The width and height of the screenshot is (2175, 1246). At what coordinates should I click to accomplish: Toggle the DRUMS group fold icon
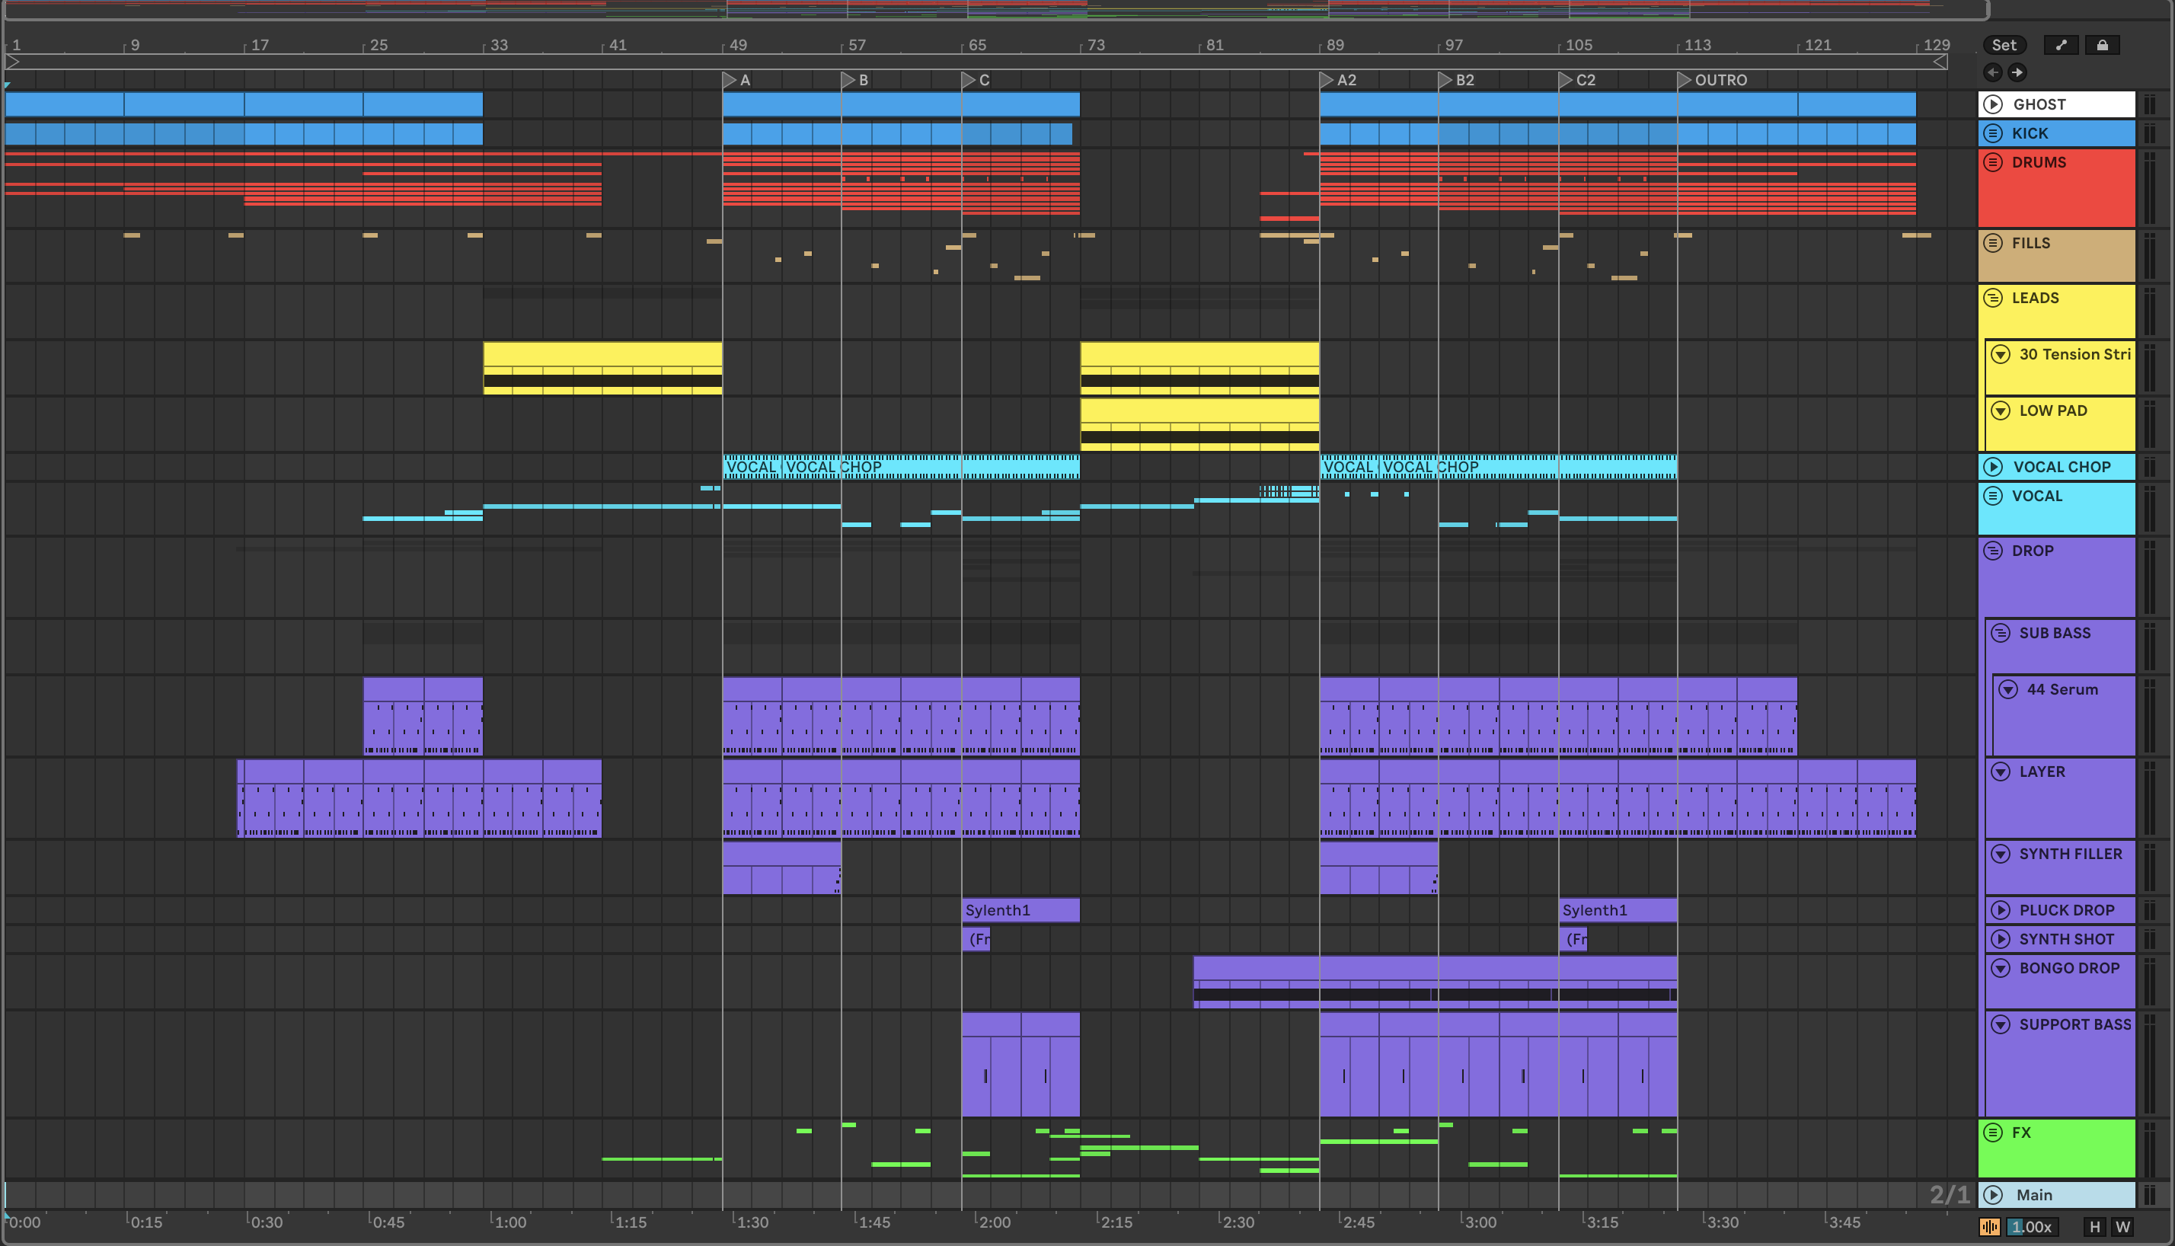coord(1993,162)
